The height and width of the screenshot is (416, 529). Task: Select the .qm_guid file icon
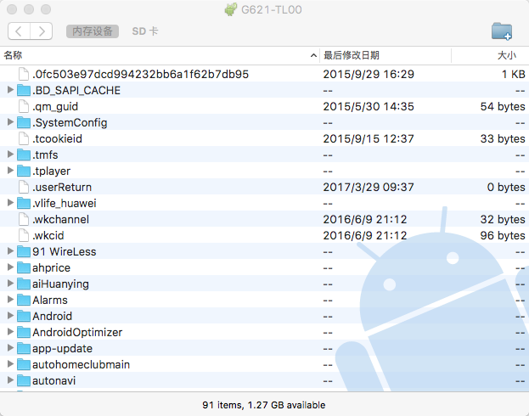pos(24,106)
